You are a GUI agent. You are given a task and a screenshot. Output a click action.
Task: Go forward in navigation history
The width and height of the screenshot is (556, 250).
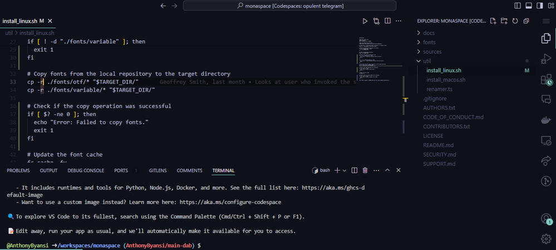tap(174, 6)
